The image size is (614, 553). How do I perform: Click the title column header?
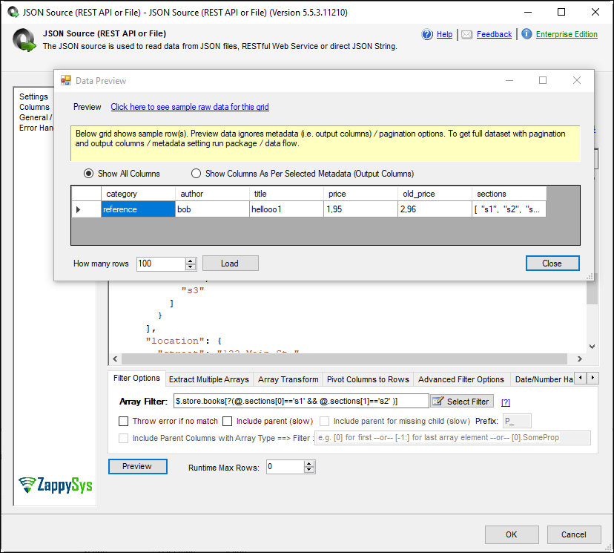286,194
